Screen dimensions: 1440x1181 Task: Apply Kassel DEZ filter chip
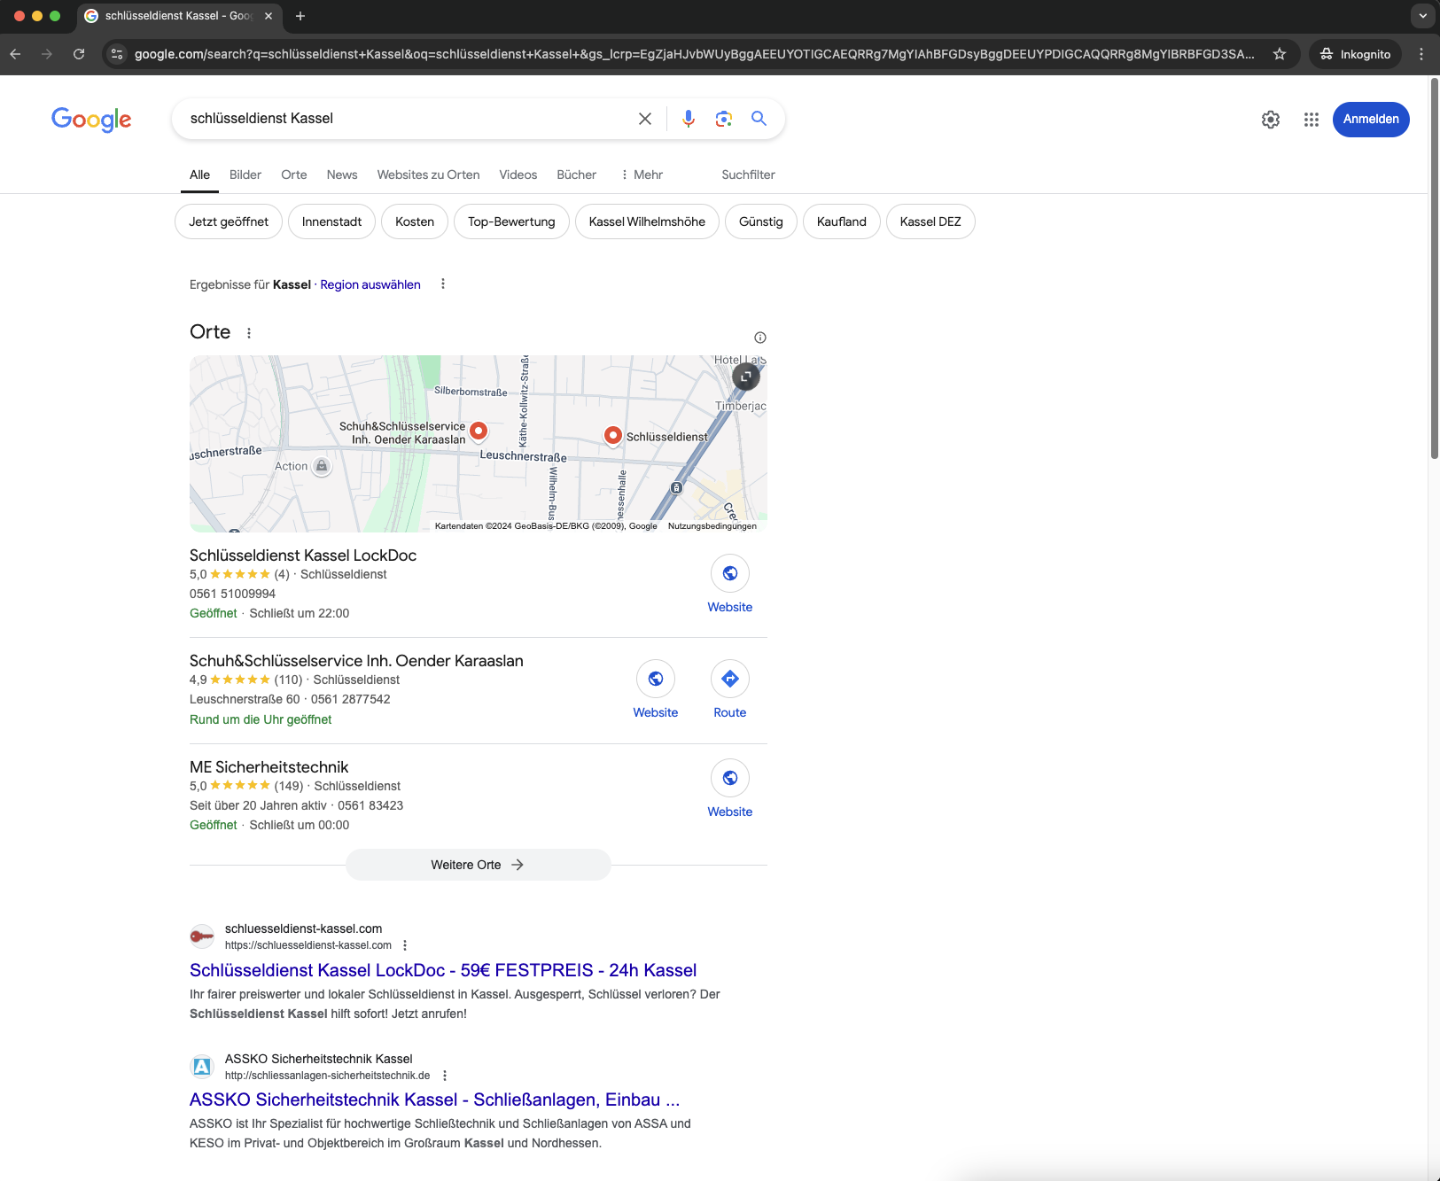(930, 221)
